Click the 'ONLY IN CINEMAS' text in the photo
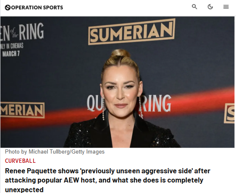236x193 pixels. [12, 46]
